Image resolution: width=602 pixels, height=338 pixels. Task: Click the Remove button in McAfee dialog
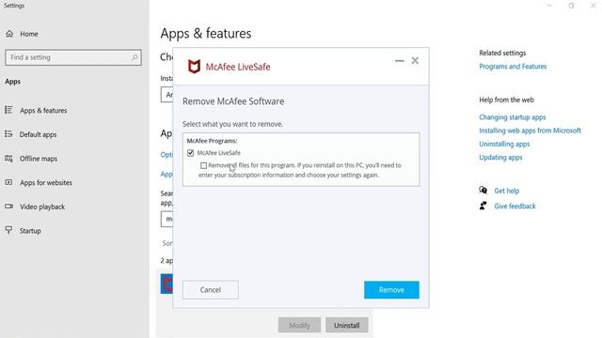tap(391, 290)
